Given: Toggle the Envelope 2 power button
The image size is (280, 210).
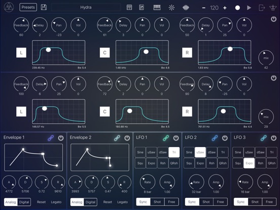Looking at the screenshot, I should (x=127, y=138).
